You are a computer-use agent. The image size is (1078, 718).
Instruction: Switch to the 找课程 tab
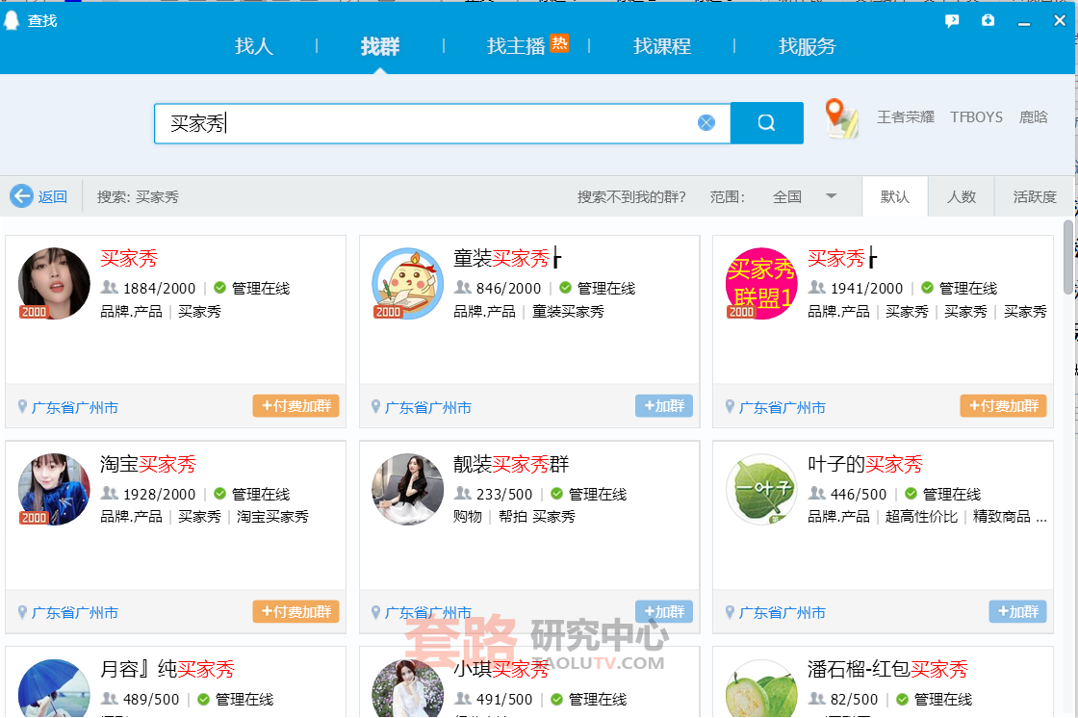[x=662, y=46]
